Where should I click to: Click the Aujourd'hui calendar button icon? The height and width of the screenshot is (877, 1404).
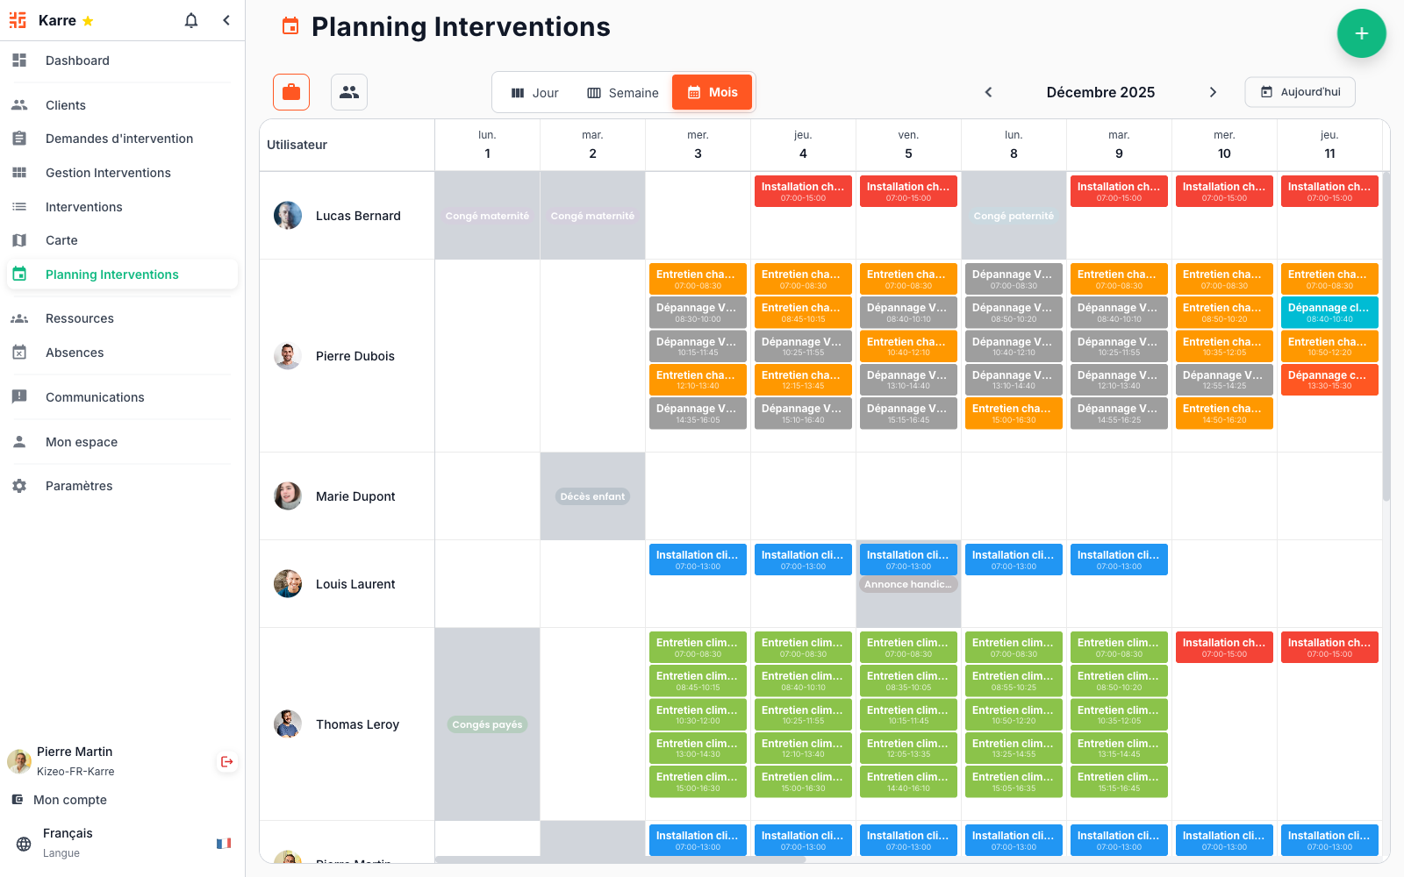1266,91
